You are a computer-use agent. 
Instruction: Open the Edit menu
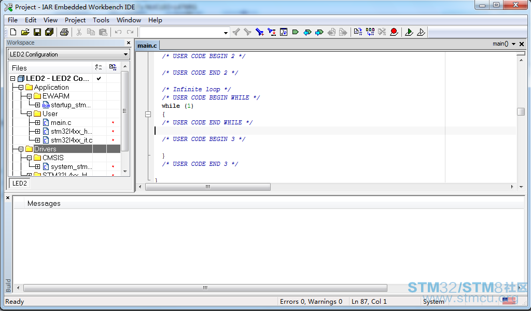point(31,20)
